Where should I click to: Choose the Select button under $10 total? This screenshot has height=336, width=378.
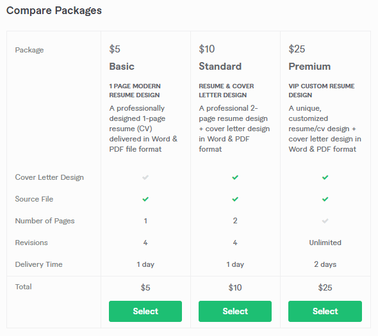pos(235,311)
